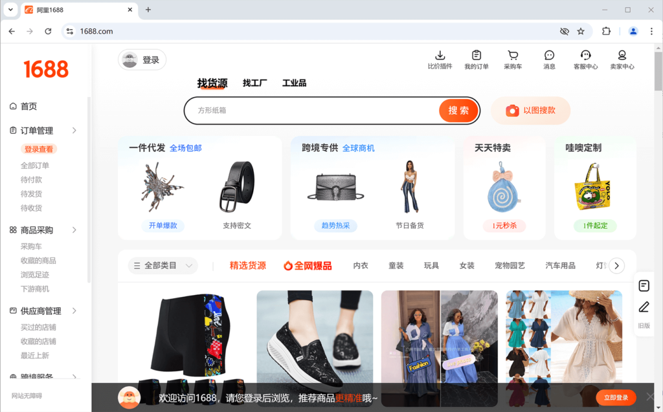Expand the 全部类目 category dropdown
This screenshot has height=412, width=663.
pos(163,265)
